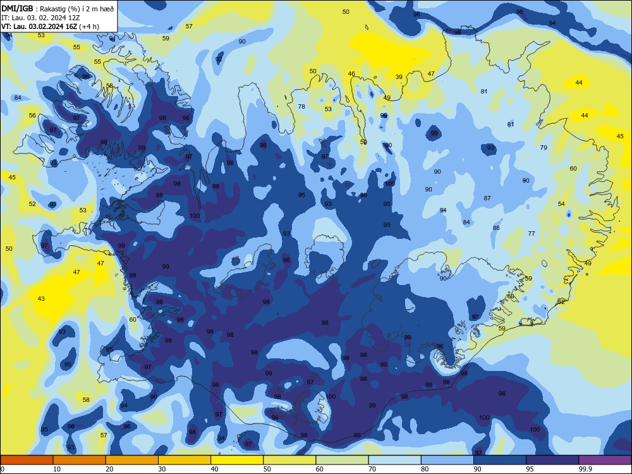632x474 pixels.
Task: Click the legend label '70'
Action: (x=372, y=469)
